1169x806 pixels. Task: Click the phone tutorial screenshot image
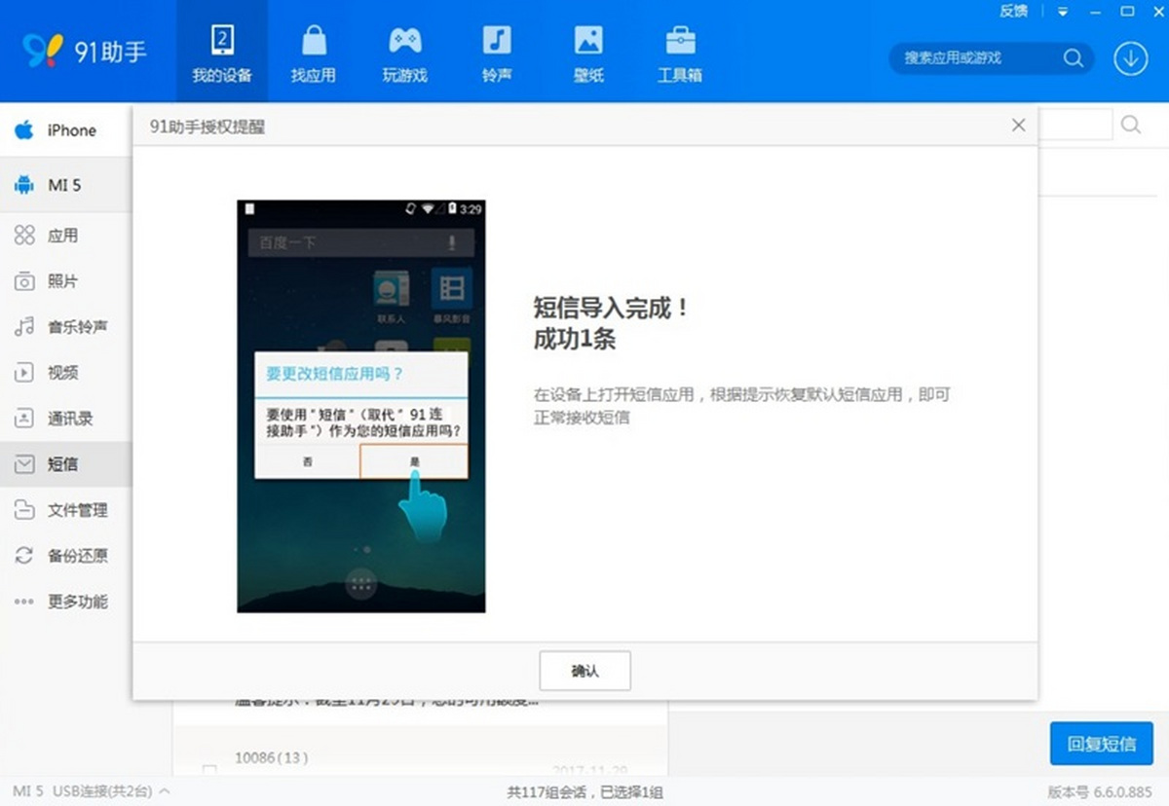[x=361, y=407]
